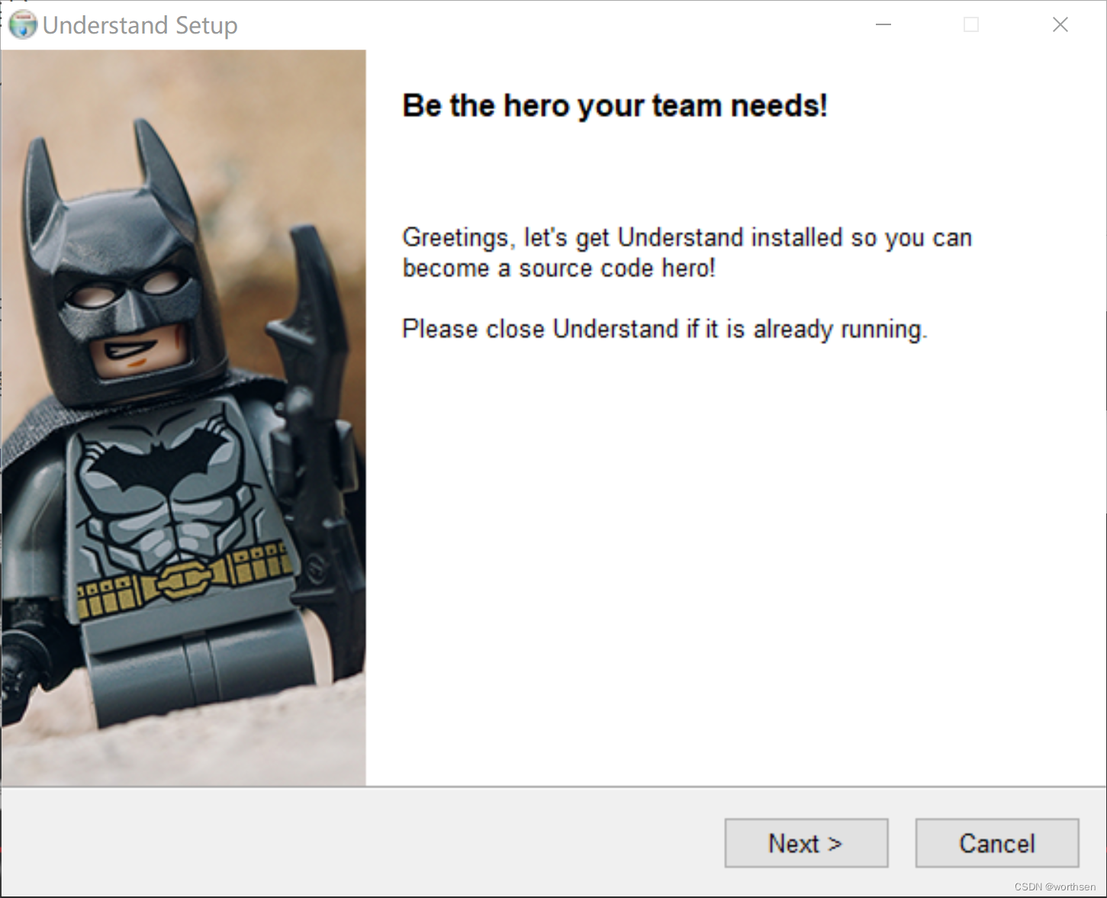Click the Next > button
This screenshot has width=1107, height=898.
(x=806, y=843)
